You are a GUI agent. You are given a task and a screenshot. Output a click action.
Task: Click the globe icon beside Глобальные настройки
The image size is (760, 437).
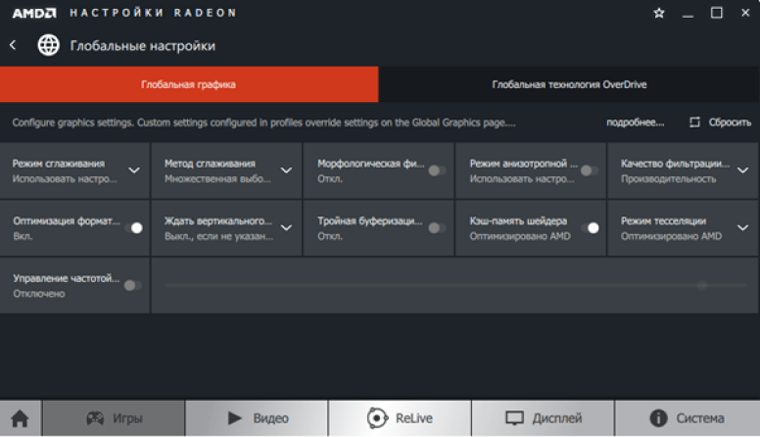click(48, 45)
